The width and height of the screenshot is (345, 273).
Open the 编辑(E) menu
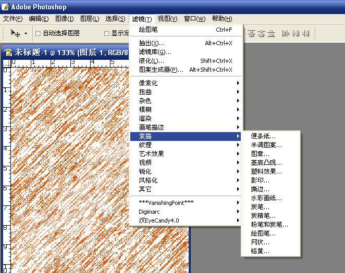[39, 19]
